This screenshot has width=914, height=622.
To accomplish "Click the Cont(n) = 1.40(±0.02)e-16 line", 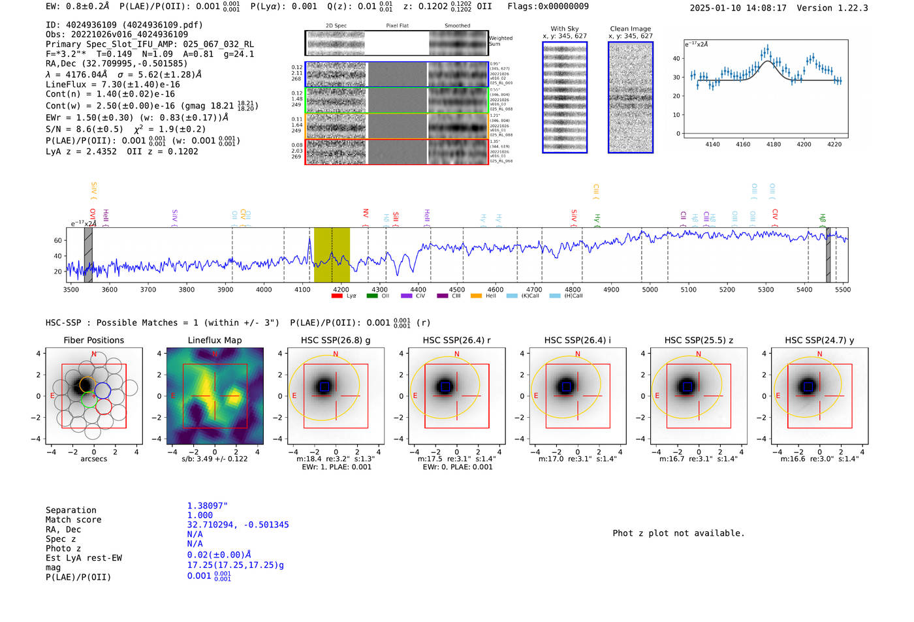I will pyautogui.click(x=110, y=94).
